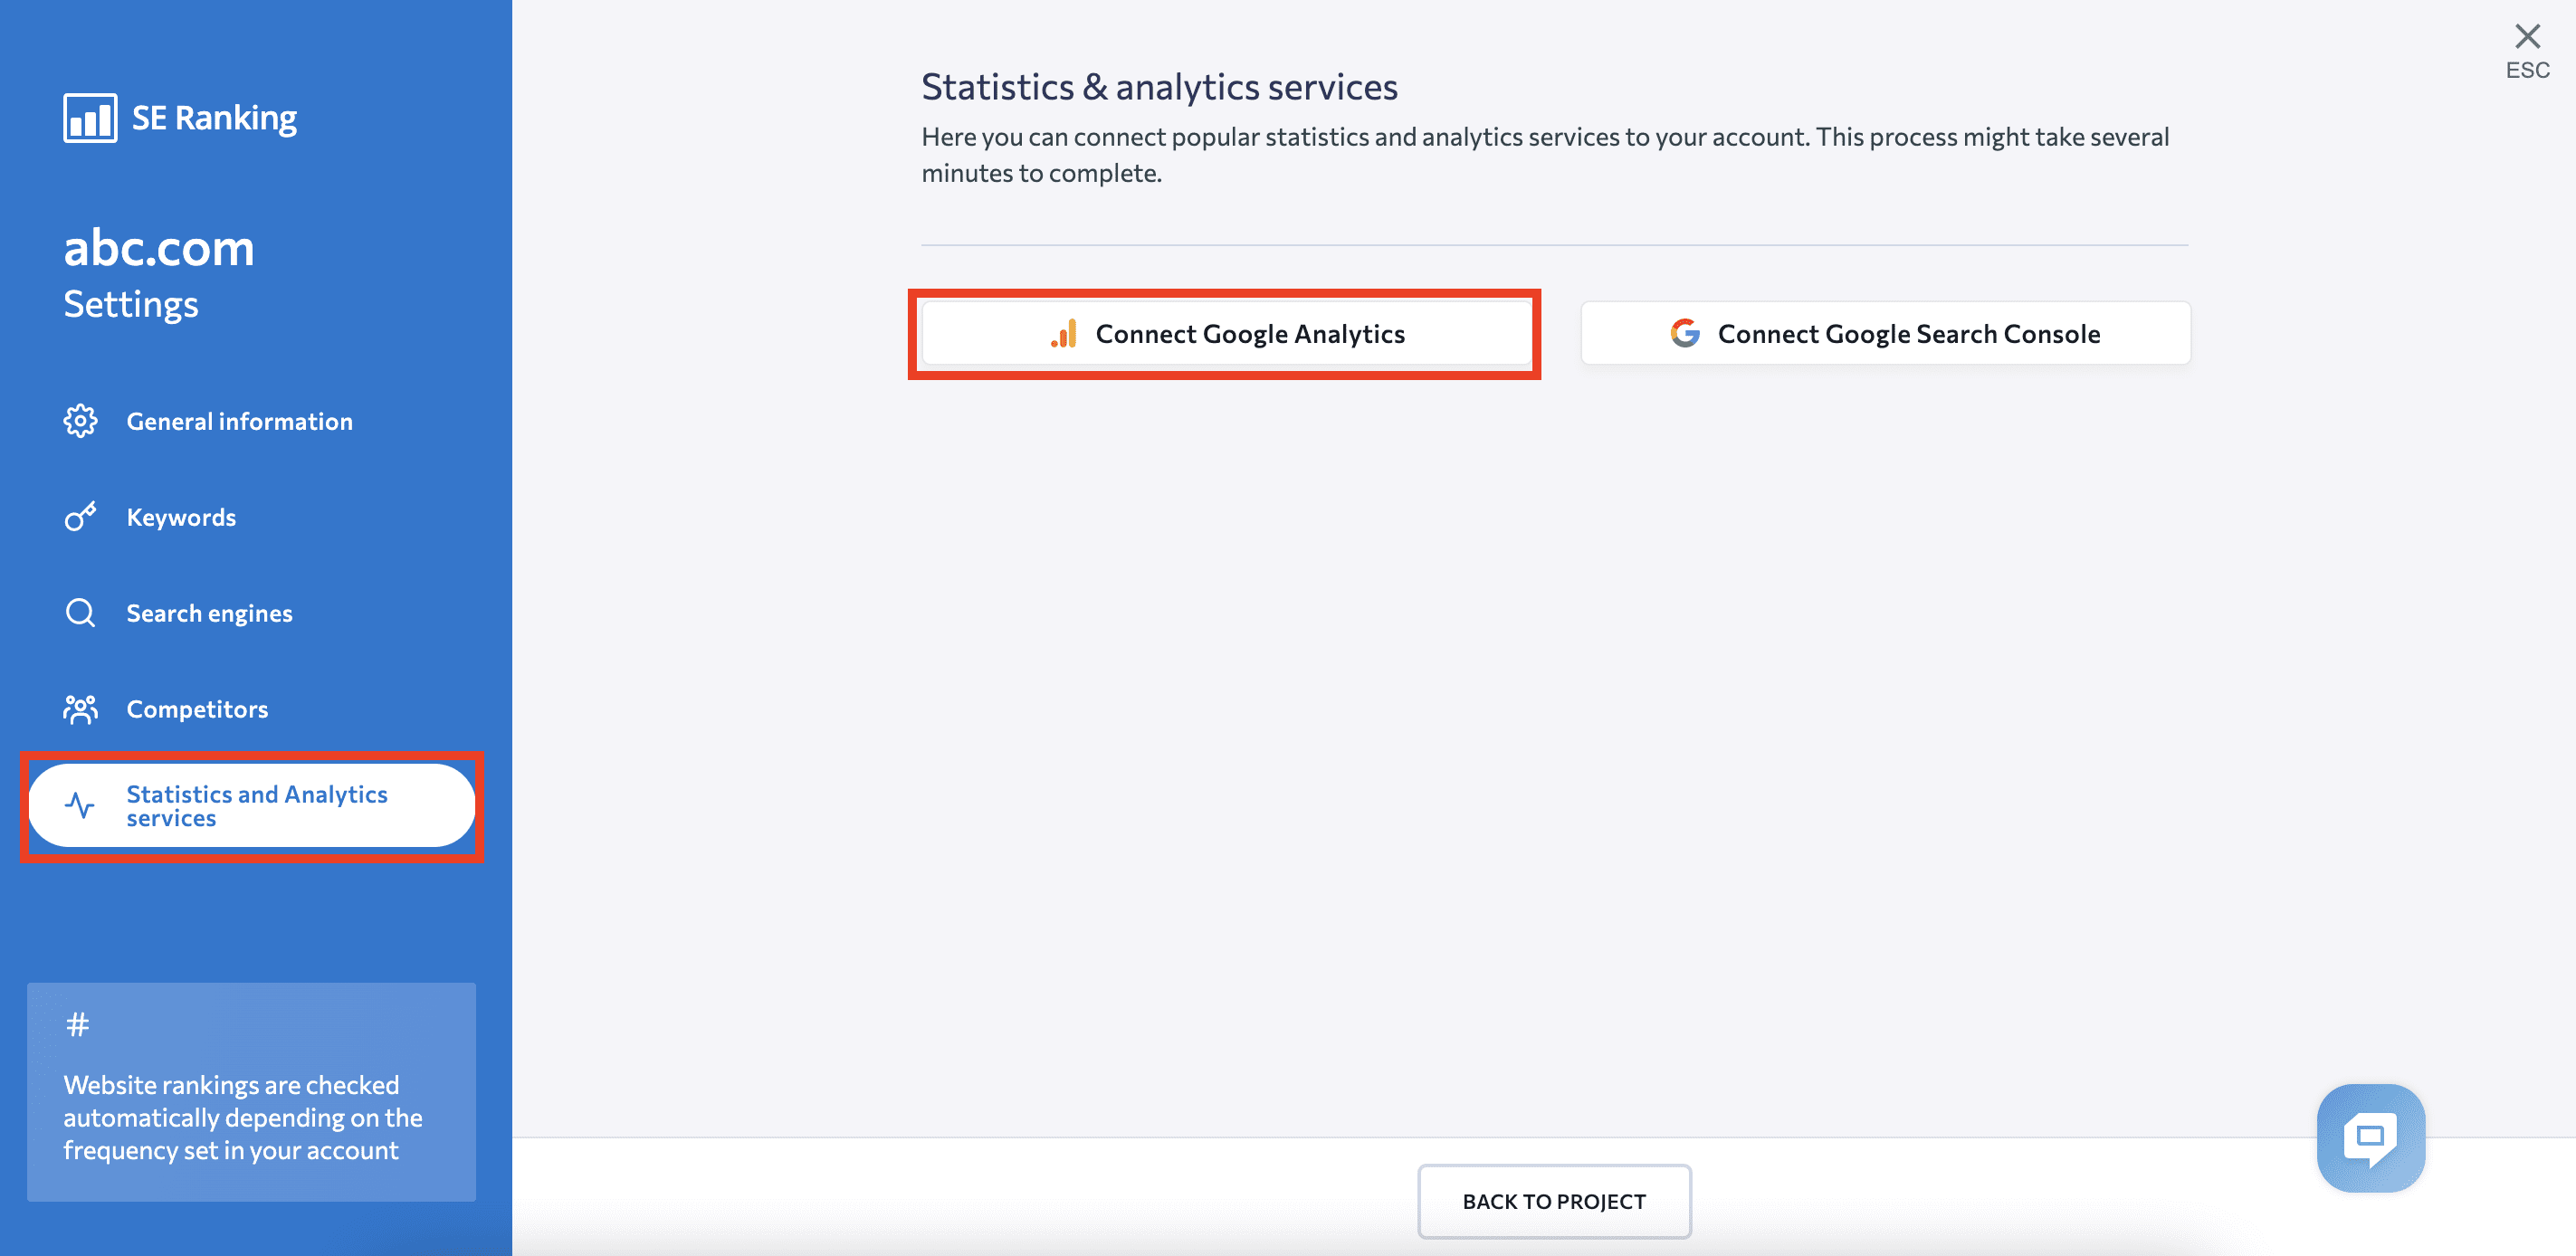Click the Statistics & analytics services heading
The image size is (2576, 1256).
1159,87
